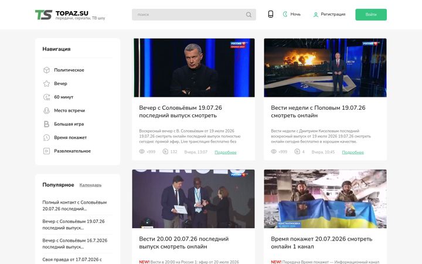
Task: Toggle night mode with Ночь
Action: click(x=292, y=14)
